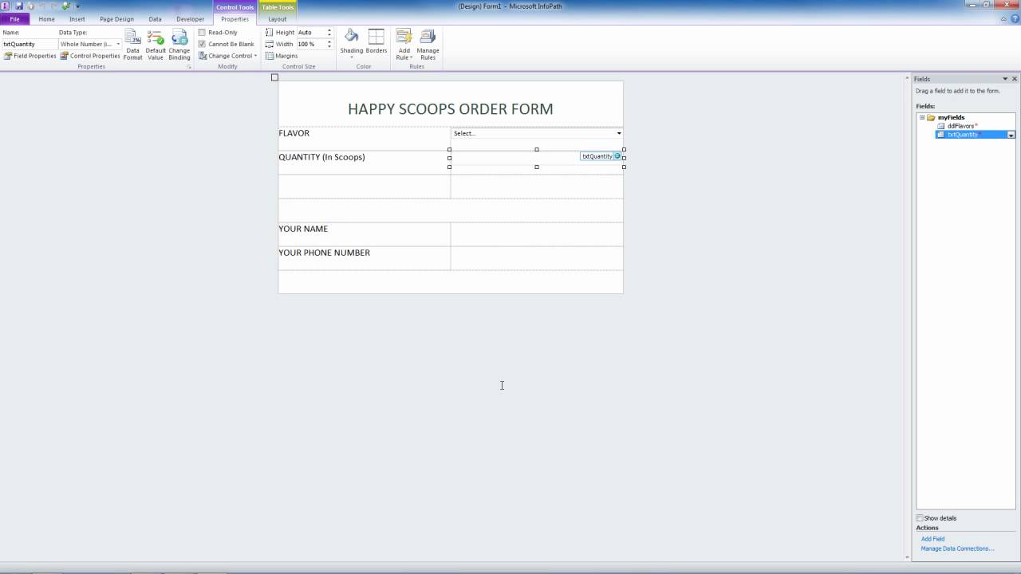Select the ddlFlavors field
Screen dimensions: 1021x574
960,126
